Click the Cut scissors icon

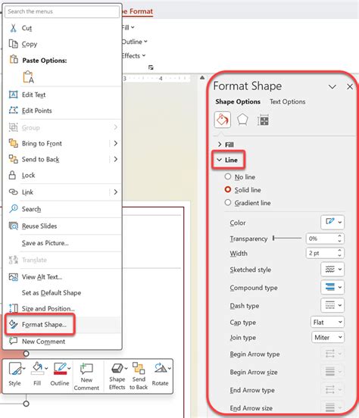(x=13, y=28)
